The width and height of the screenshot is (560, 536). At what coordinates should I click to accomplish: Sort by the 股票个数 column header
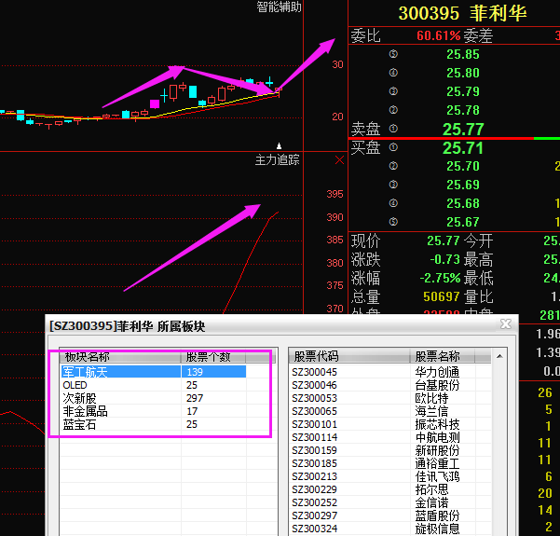pos(214,357)
